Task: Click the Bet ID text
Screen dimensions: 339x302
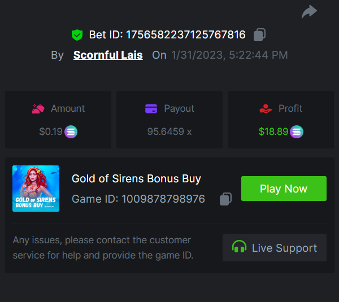Action: click(167, 35)
